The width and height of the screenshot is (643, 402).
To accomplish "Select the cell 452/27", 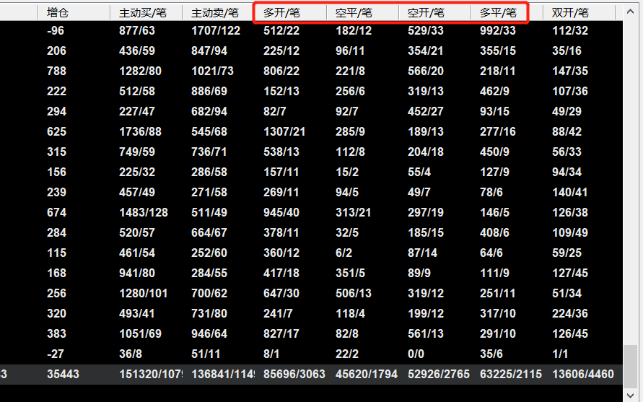I will coord(426,111).
